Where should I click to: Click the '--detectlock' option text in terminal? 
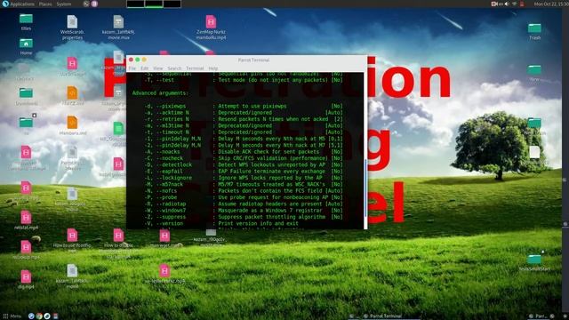click(x=174, y=164)
